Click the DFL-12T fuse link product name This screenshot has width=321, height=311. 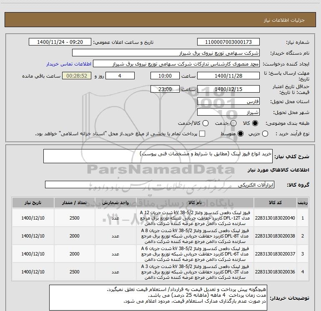195,218
